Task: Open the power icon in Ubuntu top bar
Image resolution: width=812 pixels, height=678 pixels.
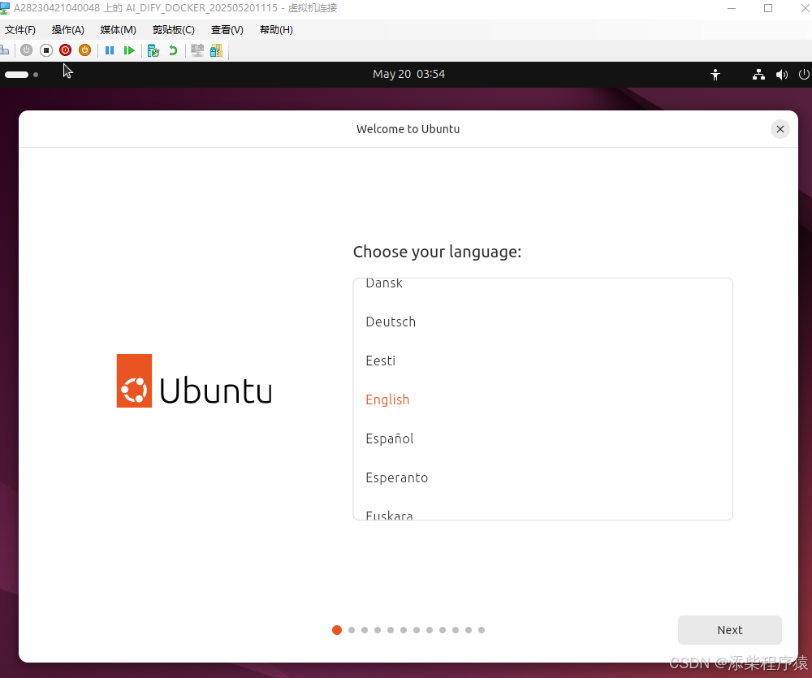Action: (804, 75)
